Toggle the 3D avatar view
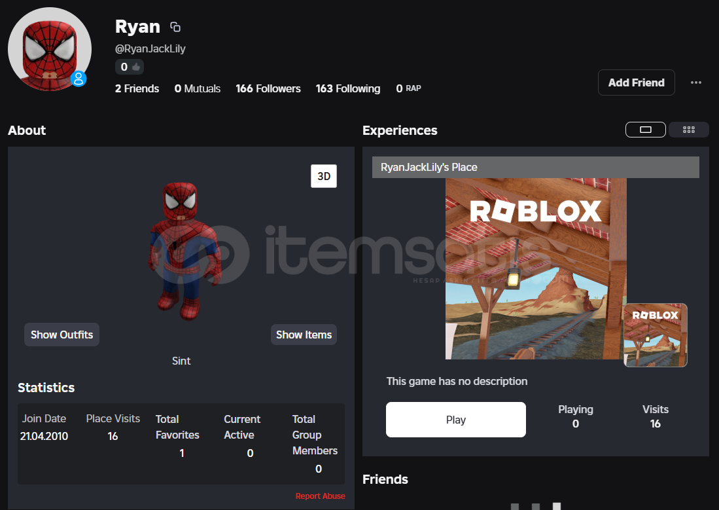Image resolution: width=719 pixels, height=510 pixels. coord(324,176)
